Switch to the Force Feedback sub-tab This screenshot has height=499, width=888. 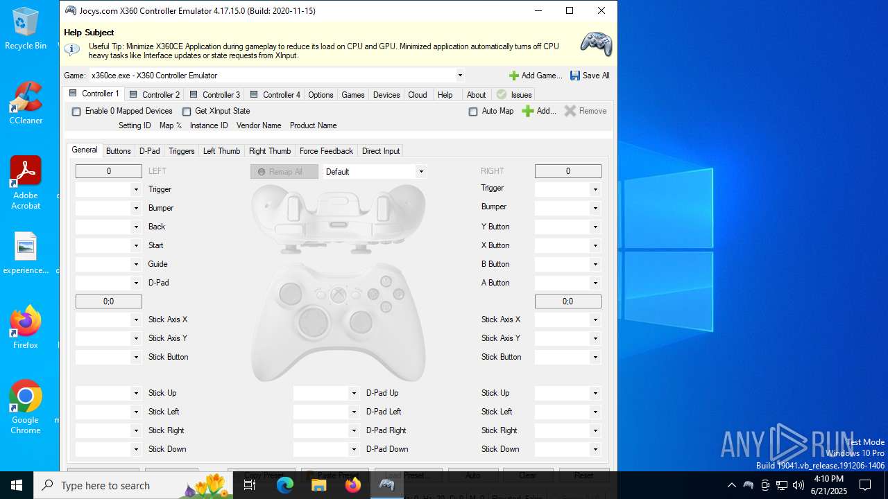coord(326,151)
